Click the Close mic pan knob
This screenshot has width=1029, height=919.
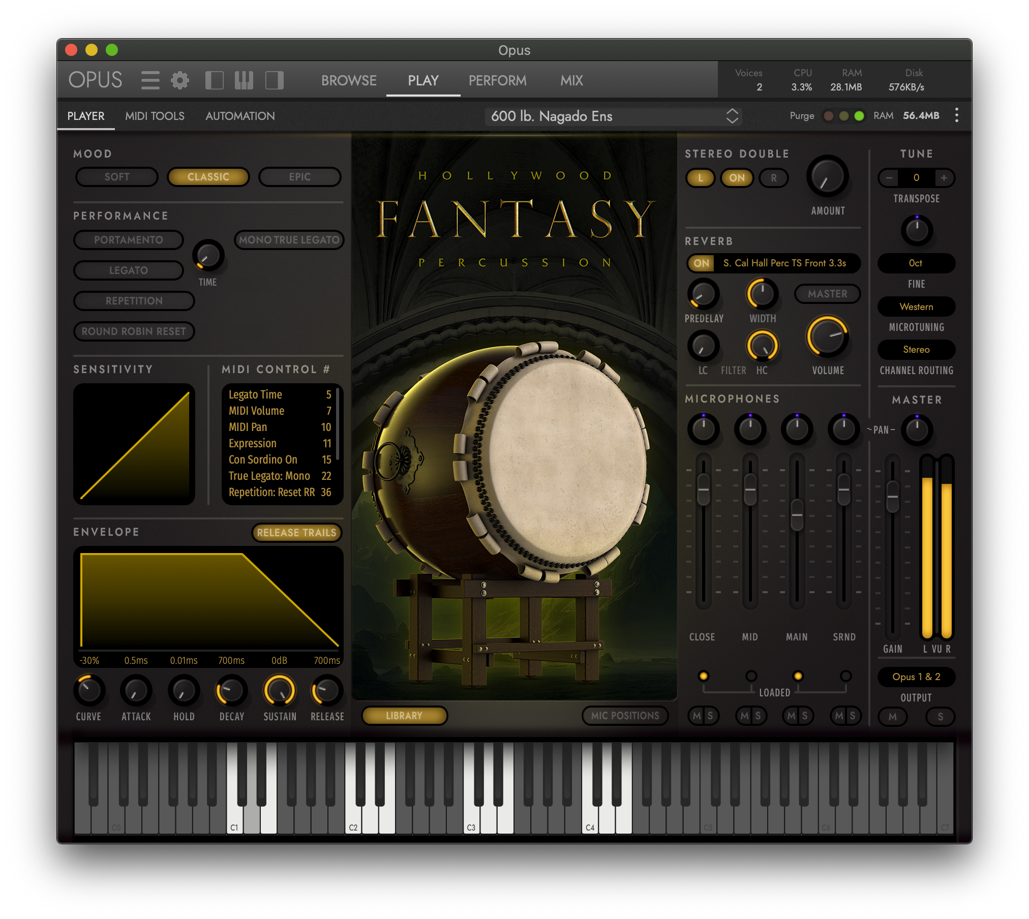tap(703, 429)
